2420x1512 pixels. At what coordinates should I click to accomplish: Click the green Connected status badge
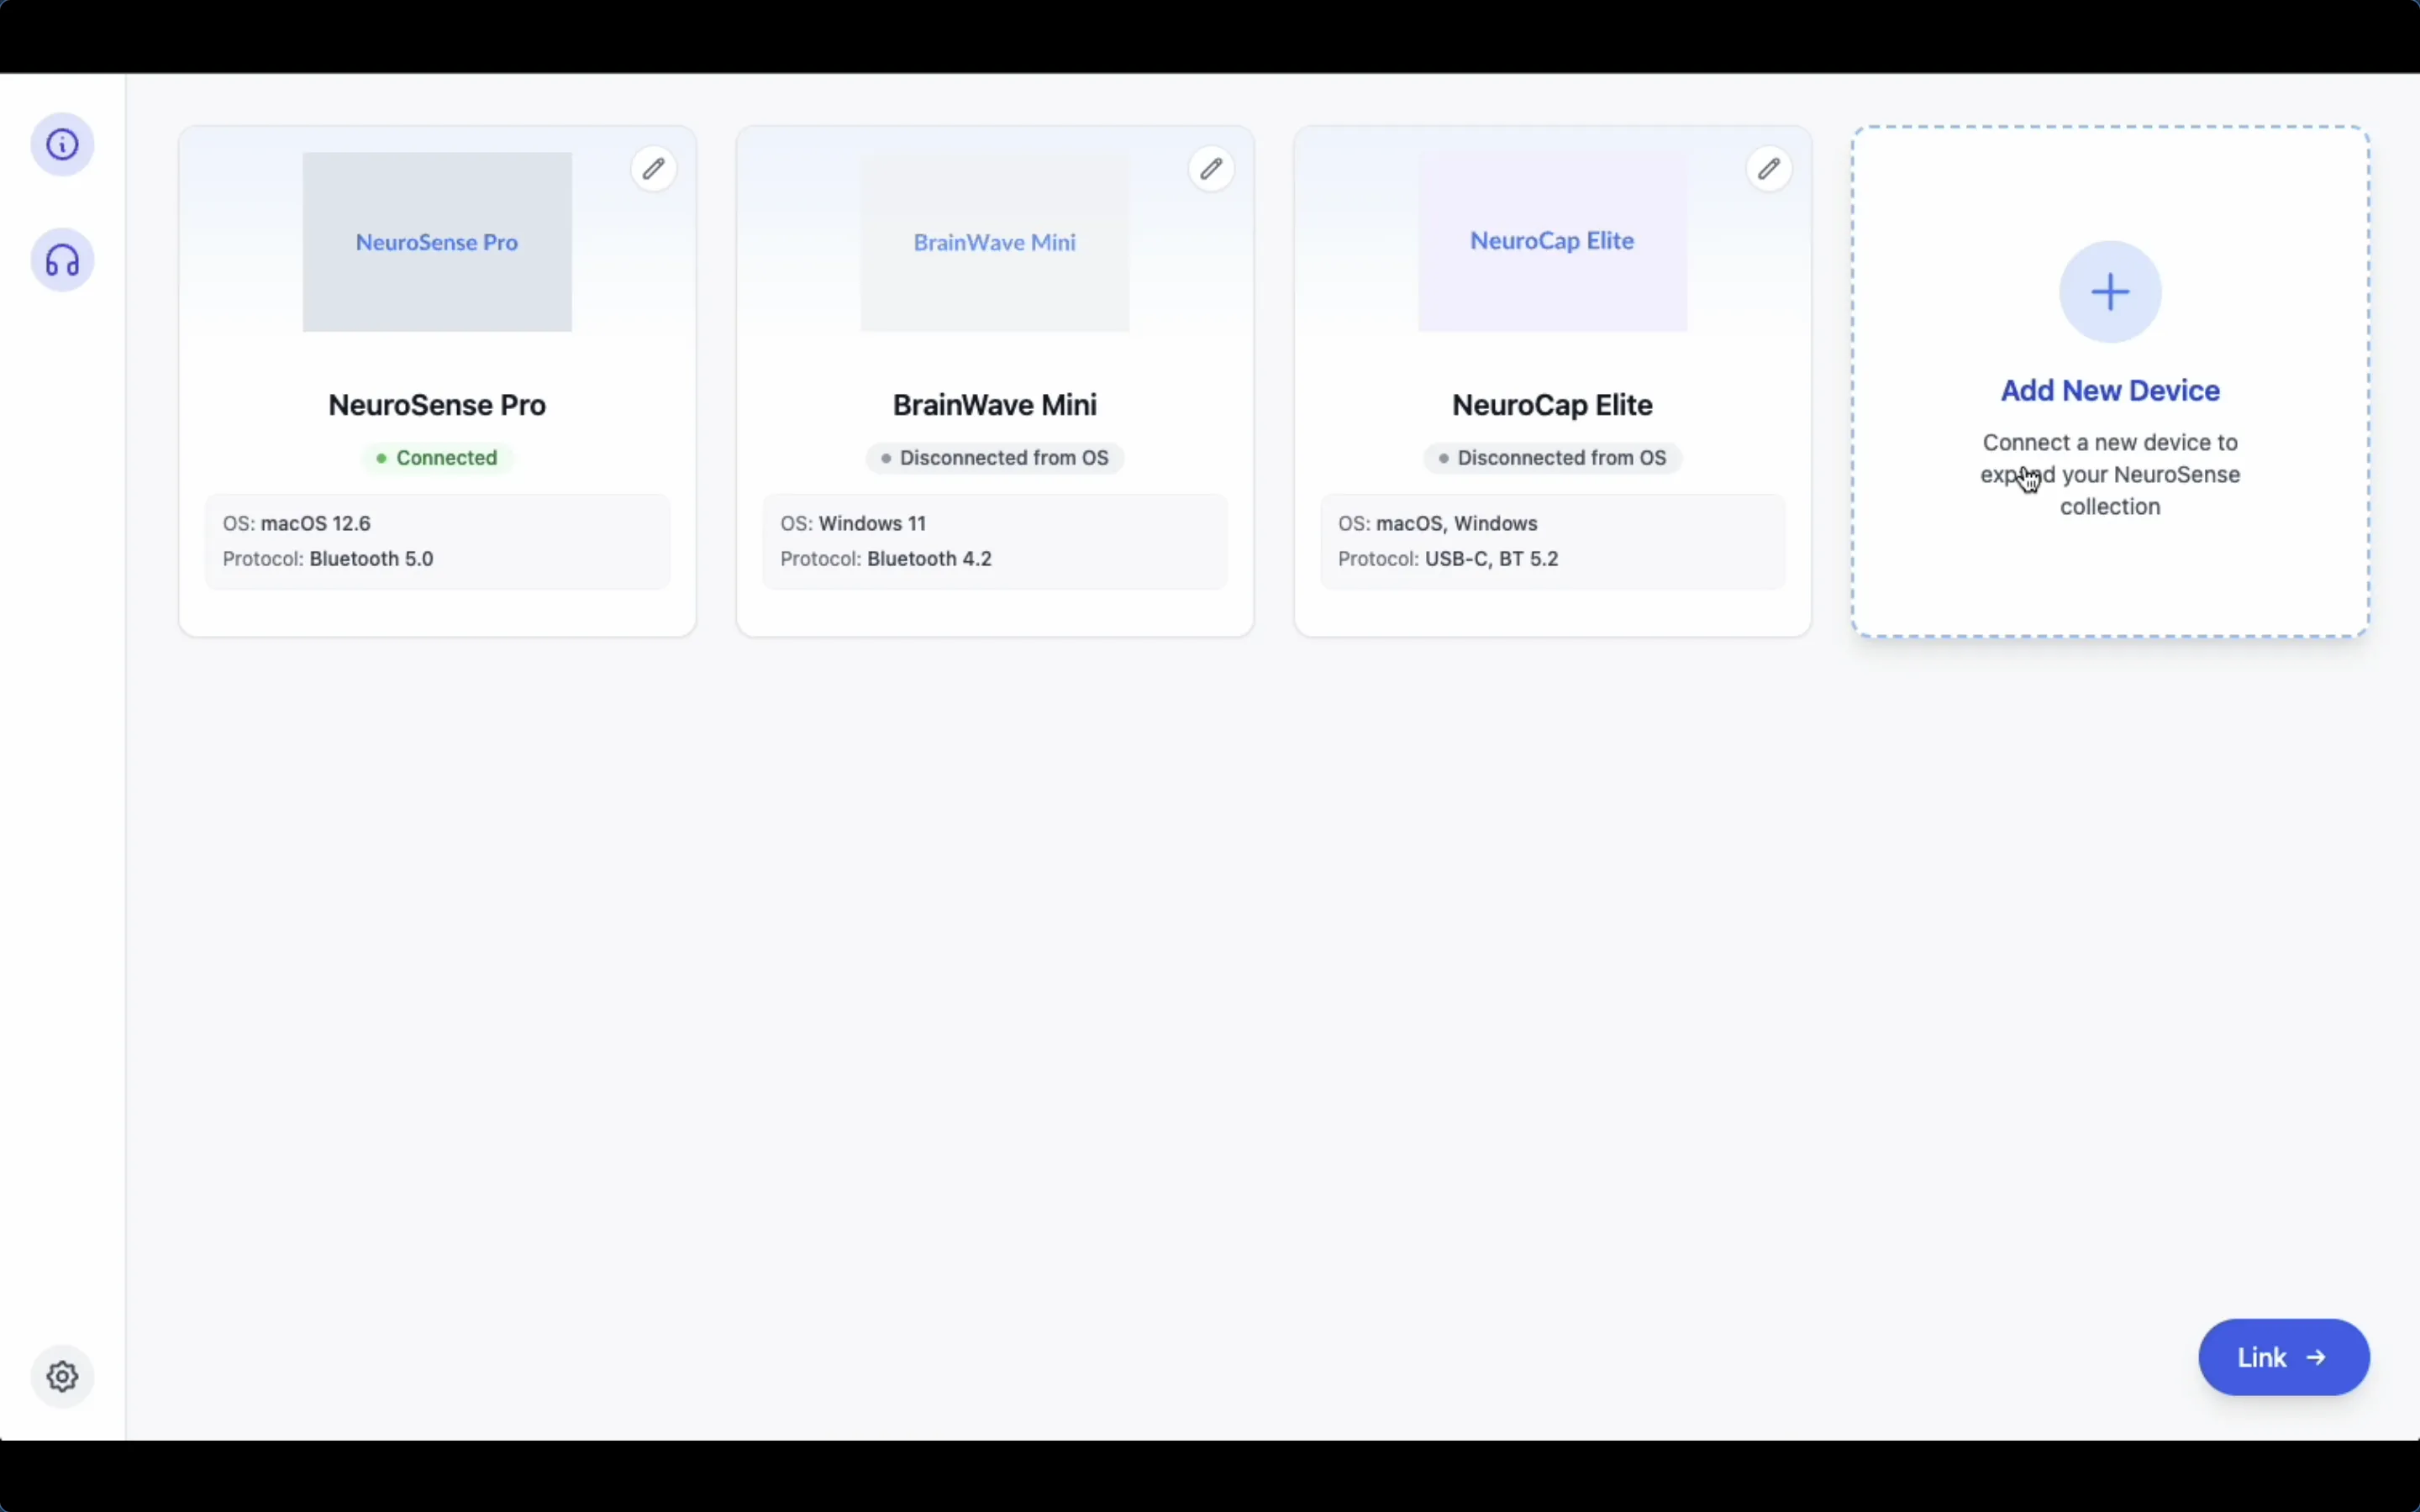point(437,458)
